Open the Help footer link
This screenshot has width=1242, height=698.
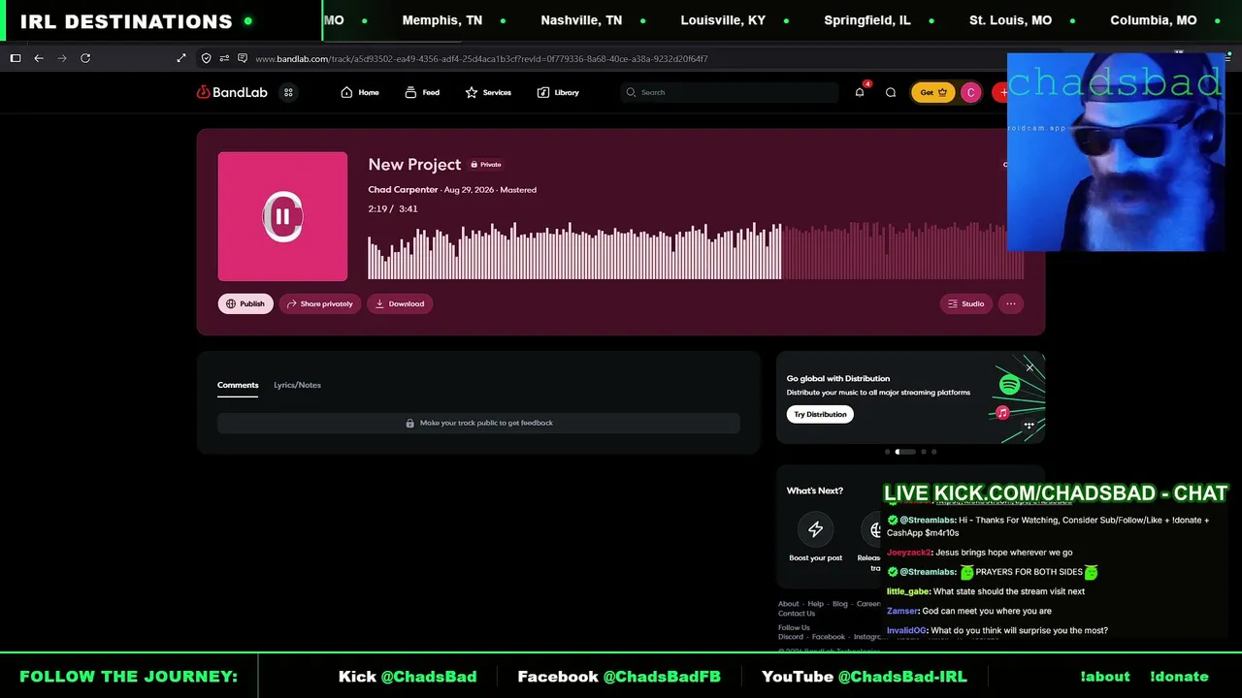tap(816, 604)
